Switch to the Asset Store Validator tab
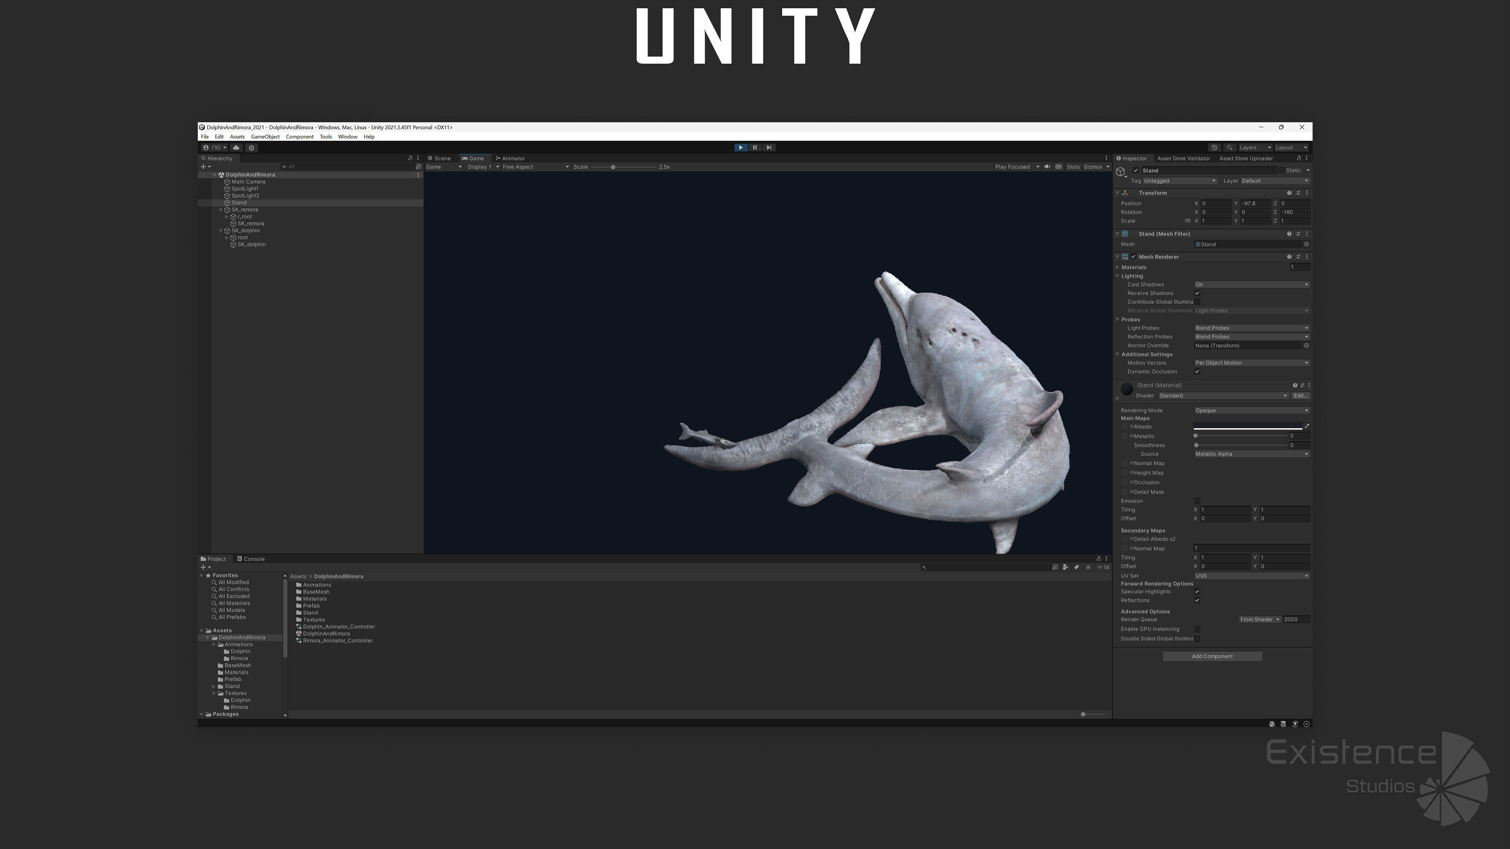This screenshot has height=849, width=1510. point(1184,158)
